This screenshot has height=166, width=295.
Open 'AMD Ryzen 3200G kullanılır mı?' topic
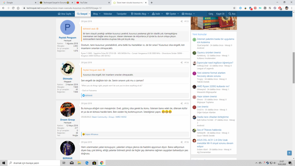point(213,86)
